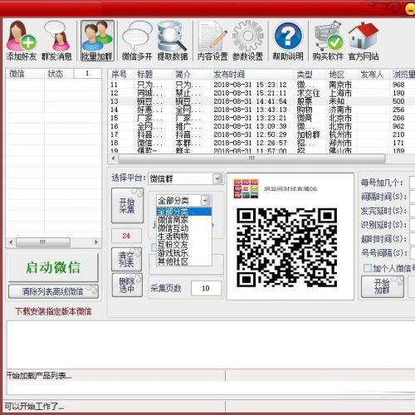Collapse the 全部分类 category dropdown arrow
Image resolution: width=415 pixels, height=415 pixels.
[x=206, y=200]
